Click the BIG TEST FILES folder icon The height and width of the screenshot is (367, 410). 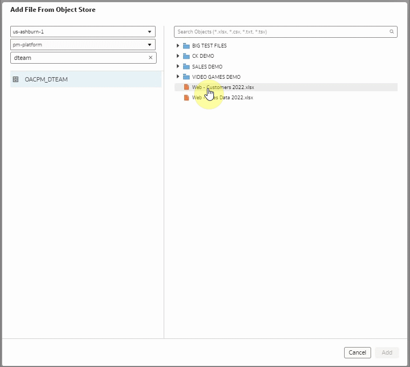tap(186, 46)
